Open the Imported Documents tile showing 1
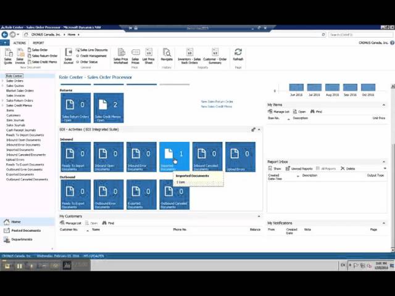This screenshot has height=296, width=395. 174,157
